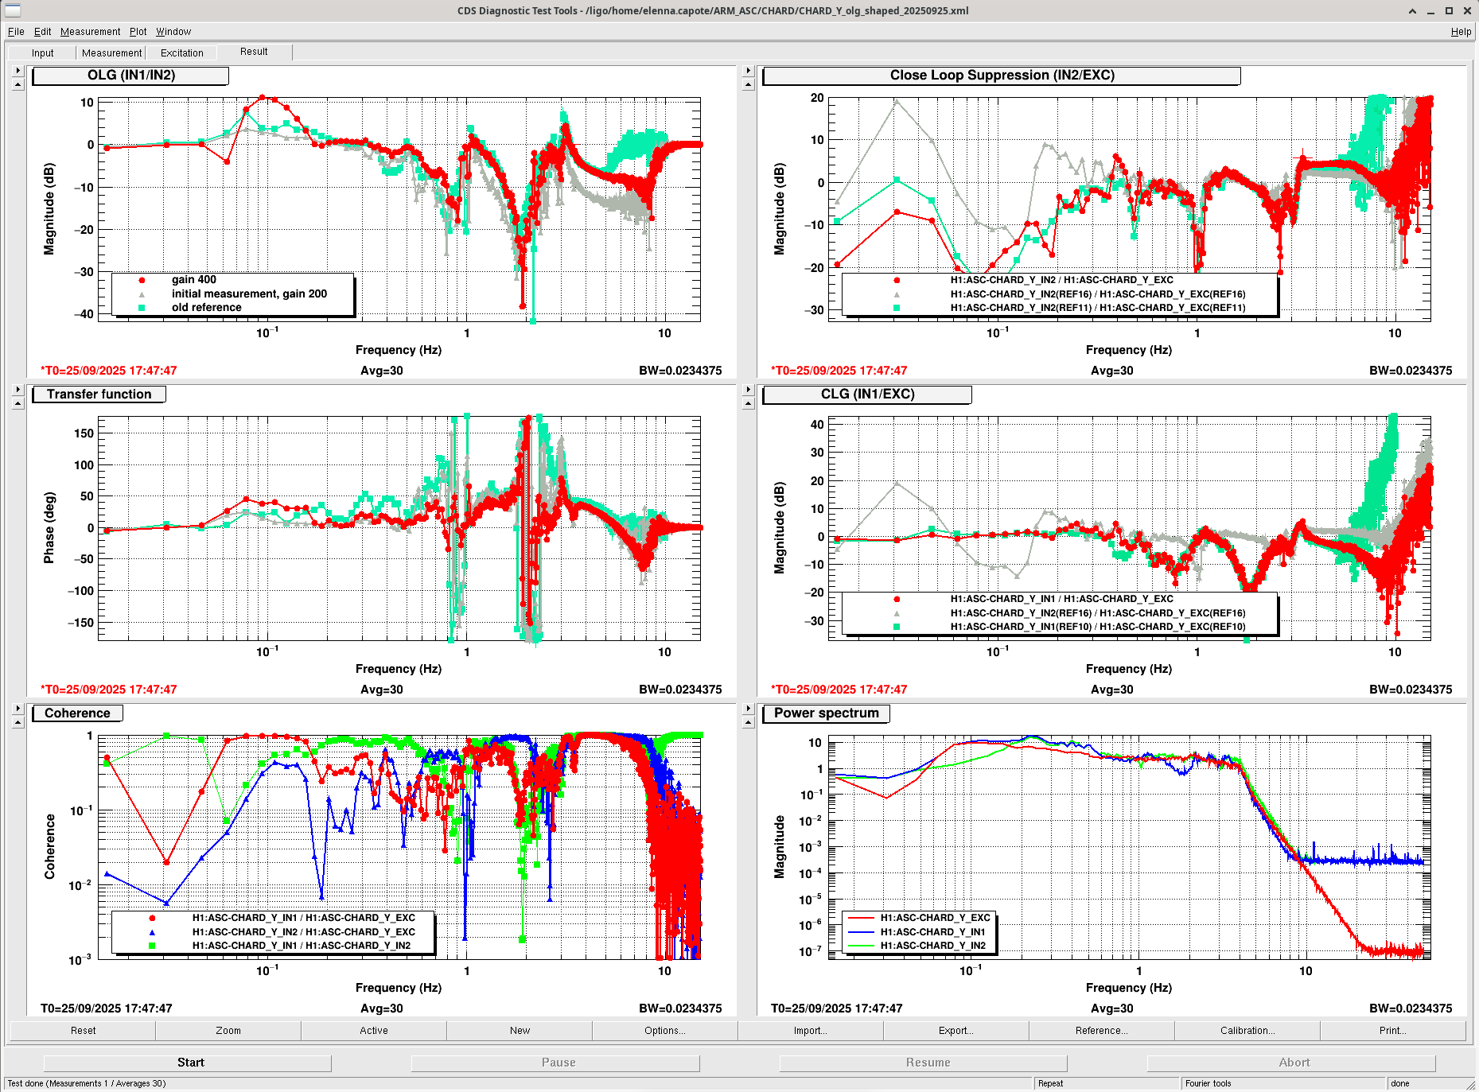Click right-arrow icon beside Coherence plot
This screenshot has height=1092, width=1479.
(x=18, y=709)
